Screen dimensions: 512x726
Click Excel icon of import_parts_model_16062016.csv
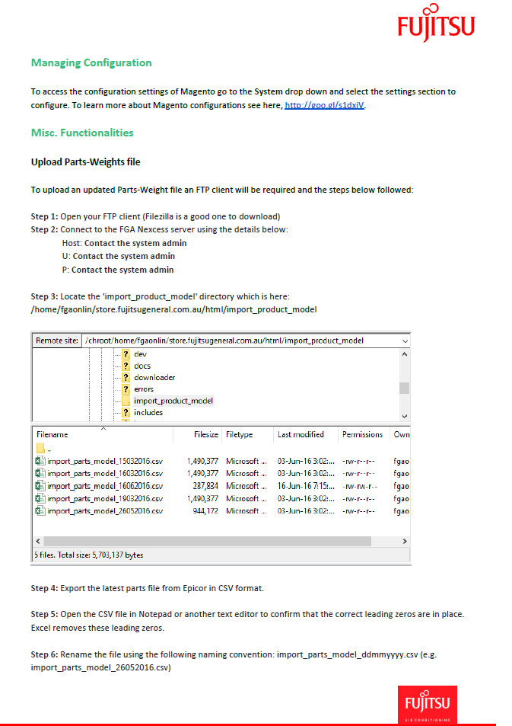click(x=40, y=486)
